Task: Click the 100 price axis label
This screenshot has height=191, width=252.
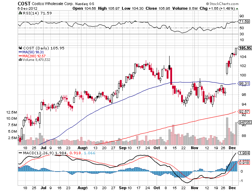Action: (243, 75)
